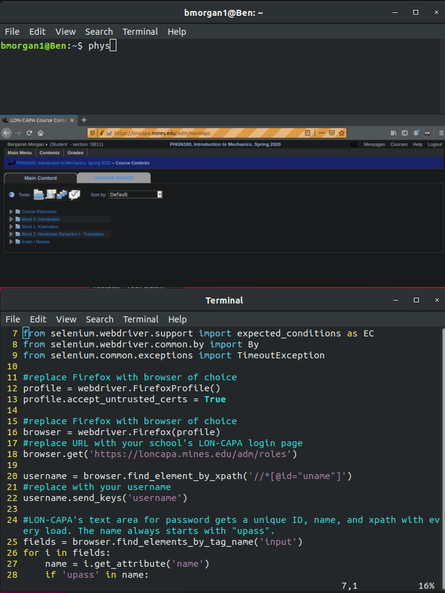Image resolution: width=445 pixels, height=593 pixels.
Task: Open Edit menu in bmorgan1@Ben terminal
Action: point(37,32)
